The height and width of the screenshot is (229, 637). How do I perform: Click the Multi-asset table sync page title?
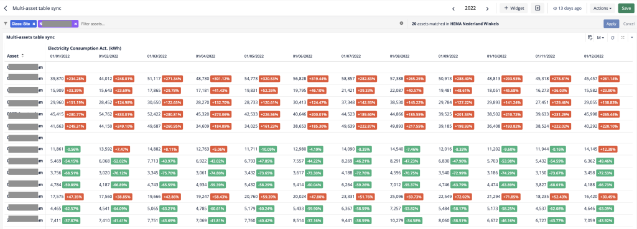[x=37, y=8]
